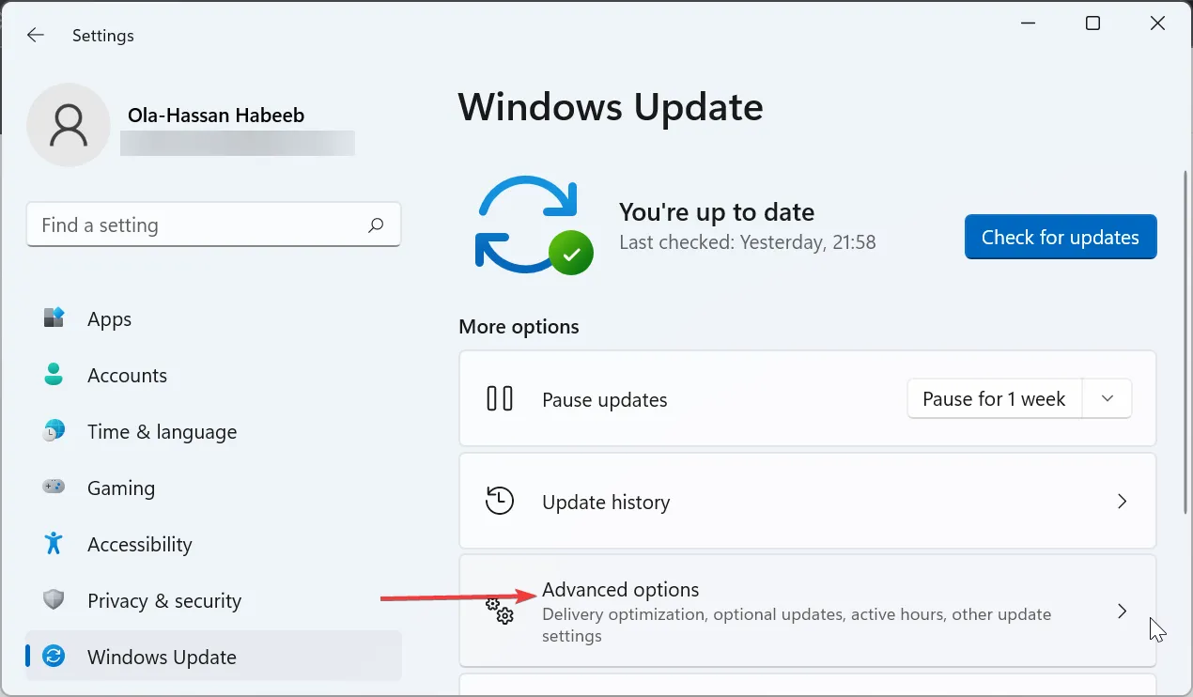
Task: Click the Pause updates label
Action: point(605,399)
